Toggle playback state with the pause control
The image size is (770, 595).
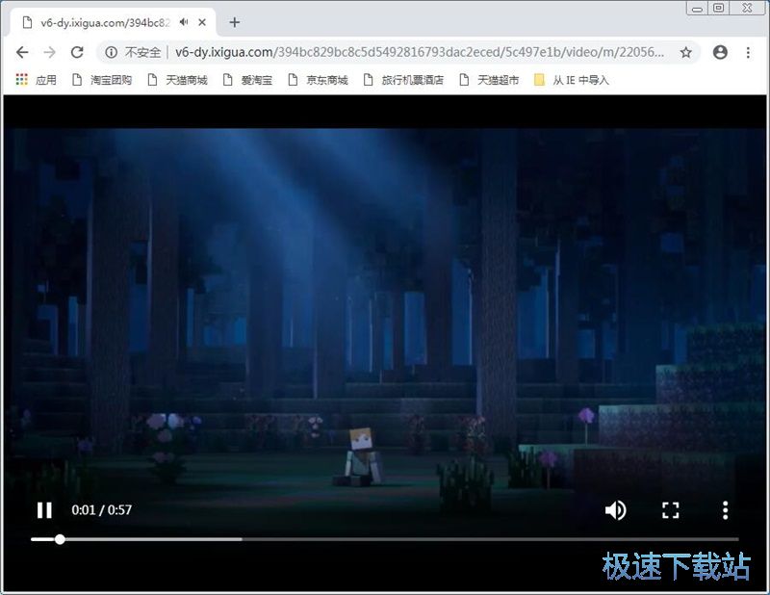[44, 510]
